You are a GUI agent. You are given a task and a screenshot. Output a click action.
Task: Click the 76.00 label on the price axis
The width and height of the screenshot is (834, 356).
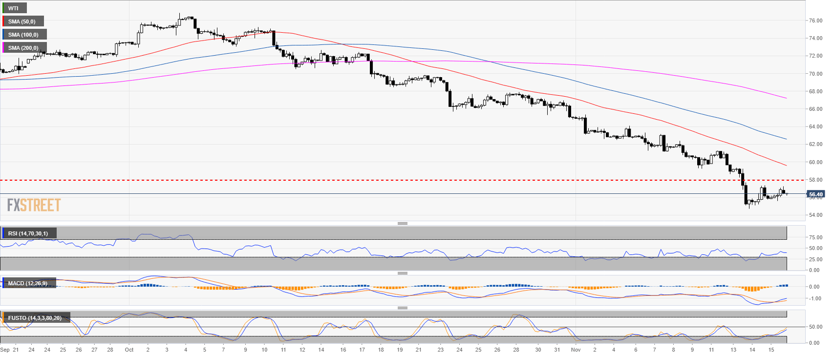pyautogui.click(x=815, y=21)
